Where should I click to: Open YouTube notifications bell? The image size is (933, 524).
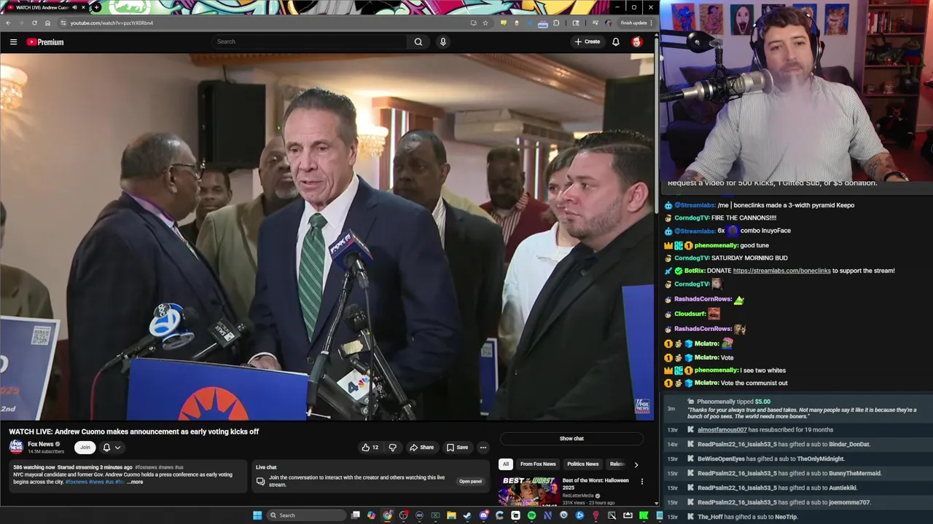click(x=616, y=41)
